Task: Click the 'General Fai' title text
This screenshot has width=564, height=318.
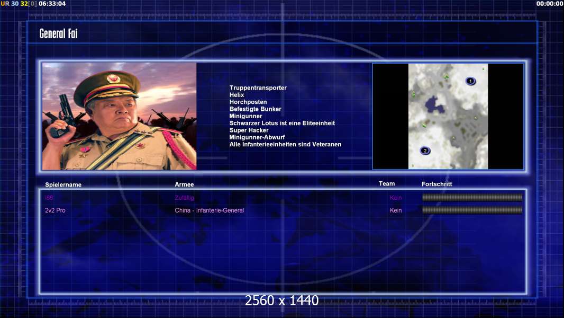Action: point(58,33)
